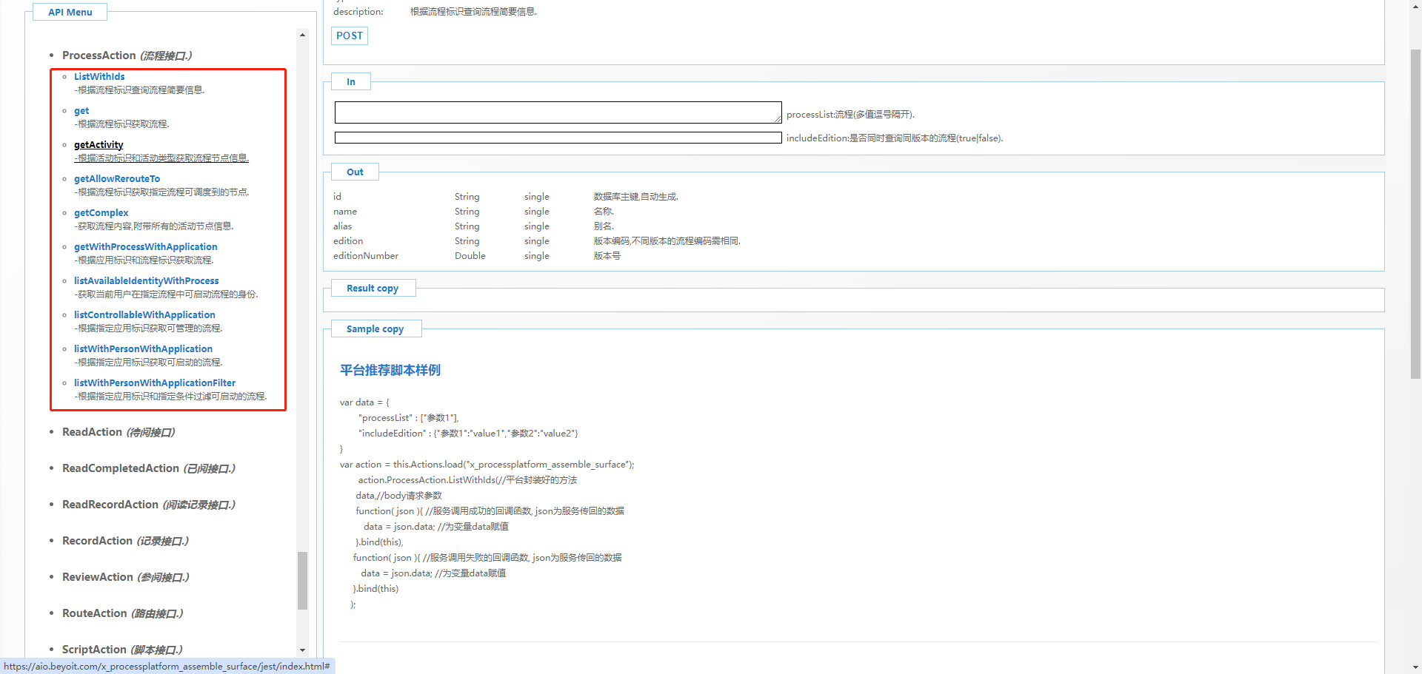Expand the ReadRecordAction (阅读记录接口) group
This screenshot has width=1422, height=674.
point(149,505)
